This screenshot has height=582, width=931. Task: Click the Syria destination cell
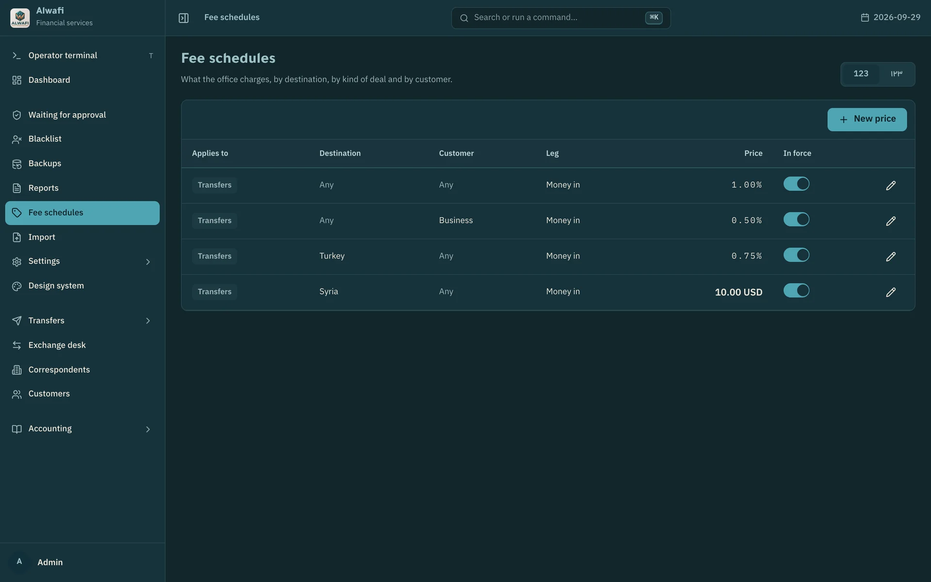click(329, 291)
